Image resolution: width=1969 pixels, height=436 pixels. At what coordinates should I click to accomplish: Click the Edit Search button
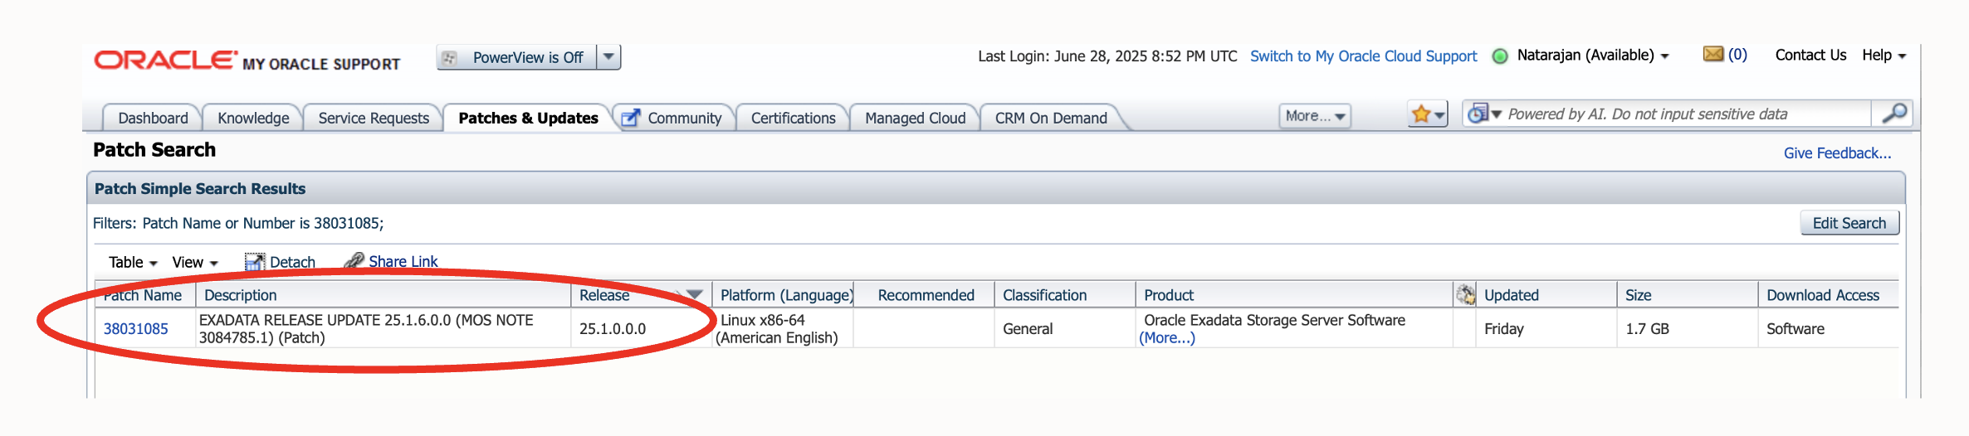point(1849,223)
